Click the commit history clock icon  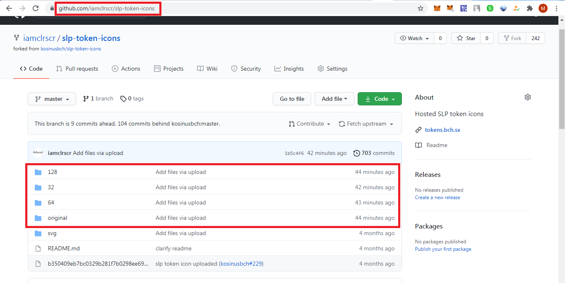(356, 153)
